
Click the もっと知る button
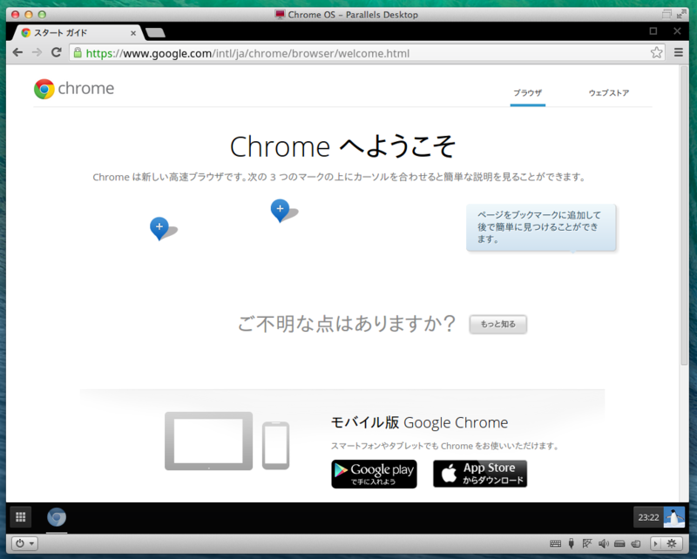[498, 324]
